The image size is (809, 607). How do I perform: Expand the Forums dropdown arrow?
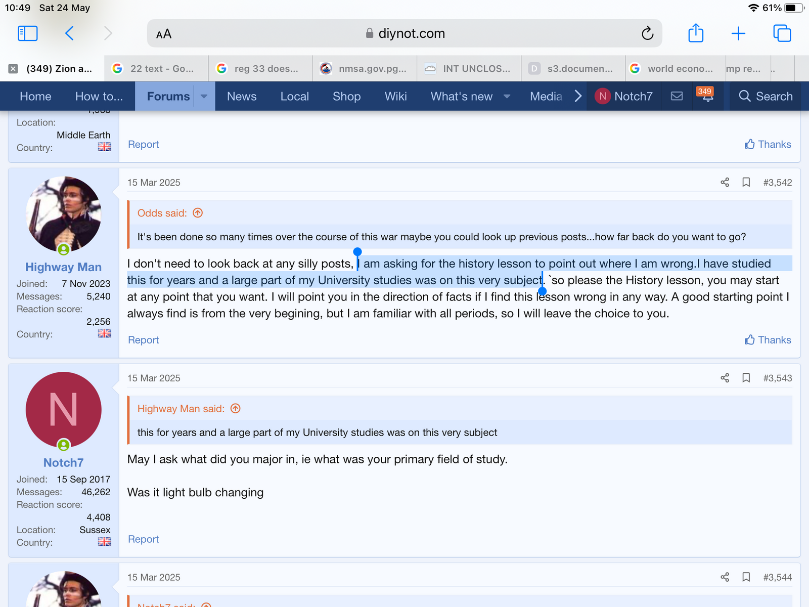[x=204, y=96]
